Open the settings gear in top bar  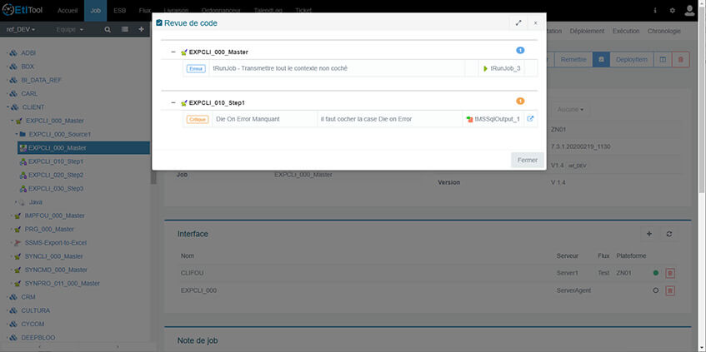[672, 10]
